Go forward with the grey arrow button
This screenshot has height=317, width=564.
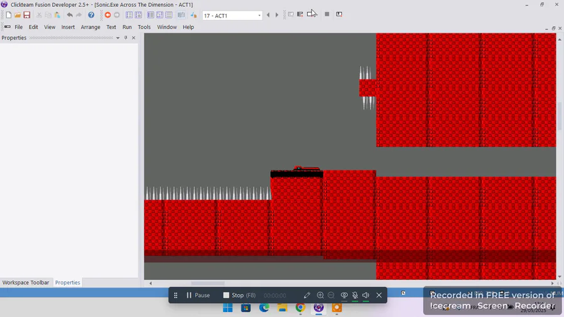[x=117, y=15]
